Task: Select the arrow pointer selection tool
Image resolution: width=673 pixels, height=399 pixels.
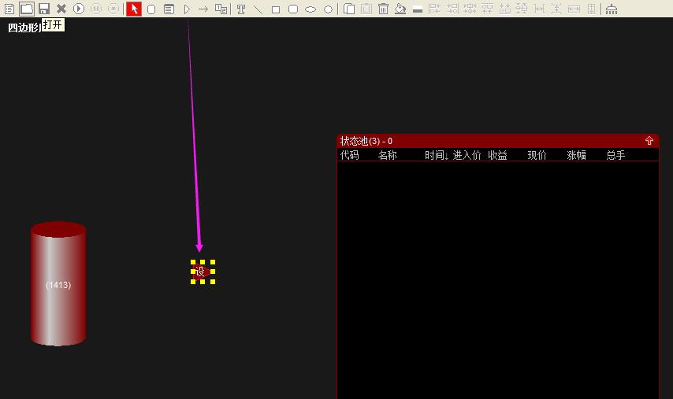Action: pyautogui.click(x=134, y=9)
